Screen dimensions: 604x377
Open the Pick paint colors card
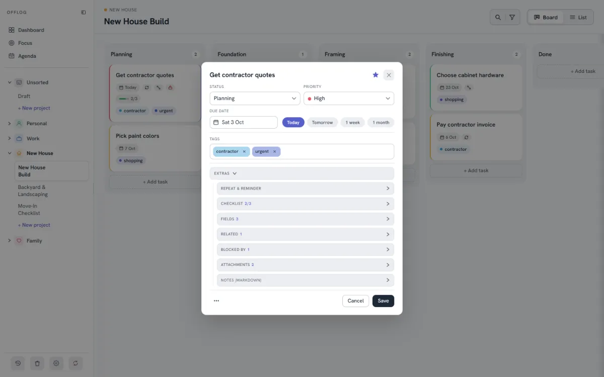(x=155, y=148)
